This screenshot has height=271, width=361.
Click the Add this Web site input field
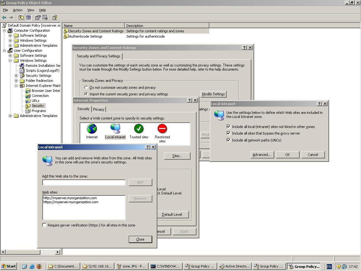(84, 183)
